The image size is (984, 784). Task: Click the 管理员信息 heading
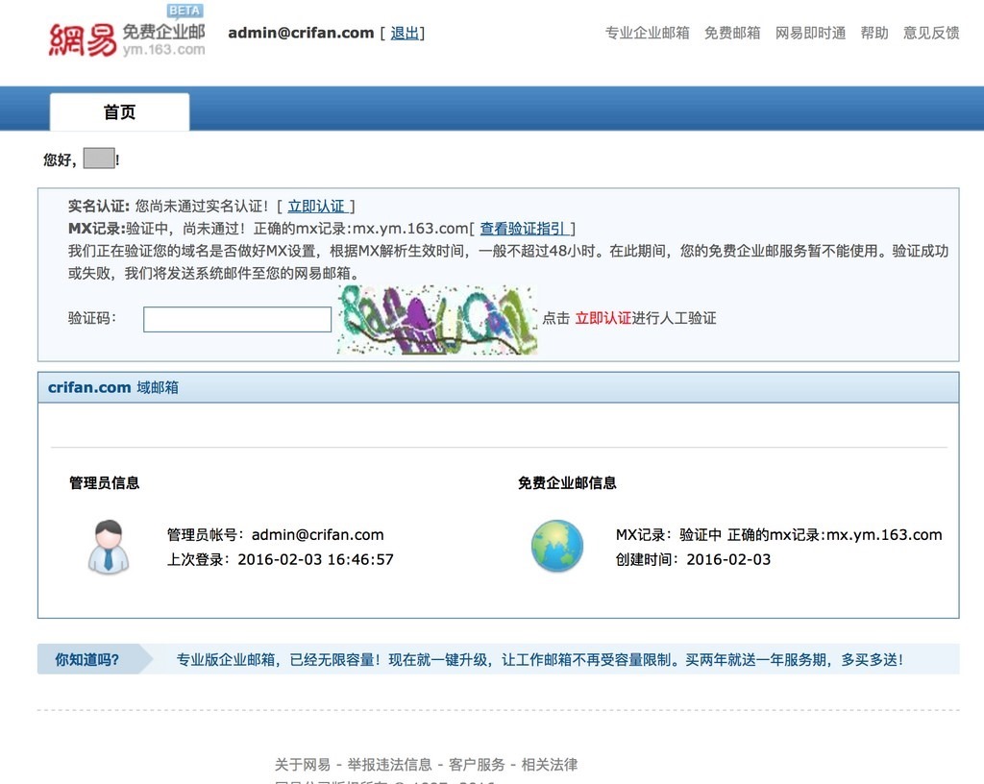tap(104, 483)
